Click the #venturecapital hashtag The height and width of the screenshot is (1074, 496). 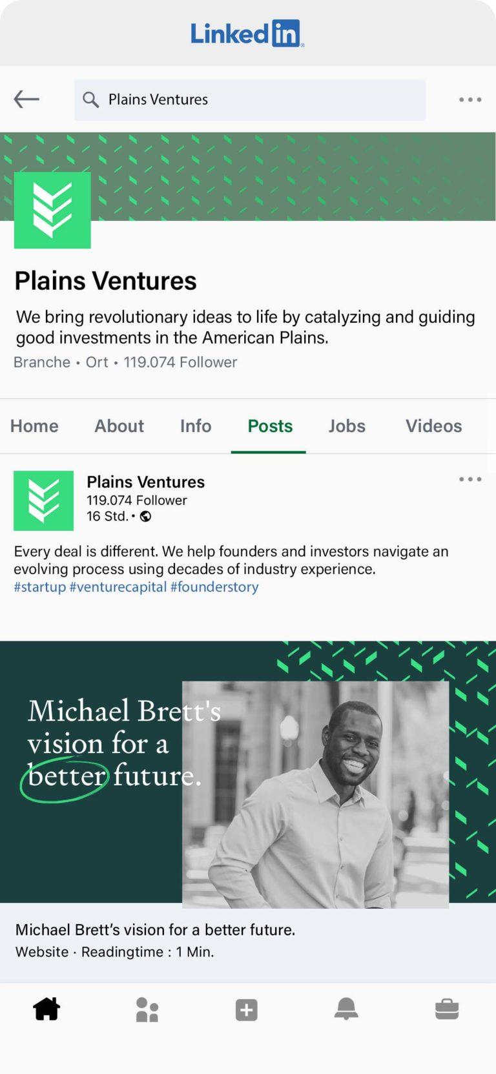[x=118, y=587]
